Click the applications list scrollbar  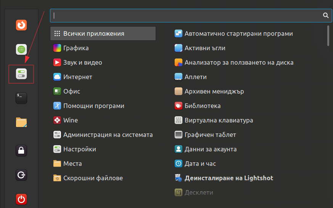(x=328, y=36)
